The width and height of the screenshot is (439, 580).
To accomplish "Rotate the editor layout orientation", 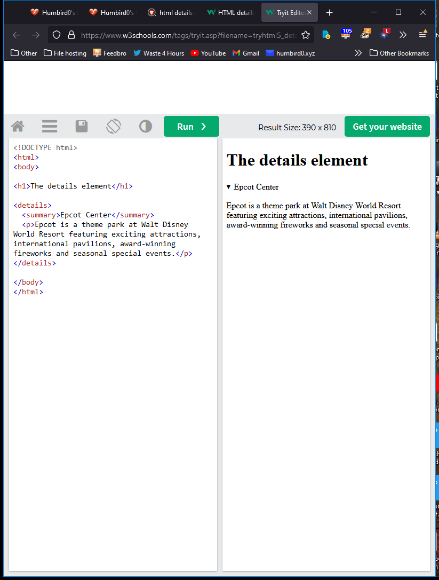I will [x=114, y=127].
